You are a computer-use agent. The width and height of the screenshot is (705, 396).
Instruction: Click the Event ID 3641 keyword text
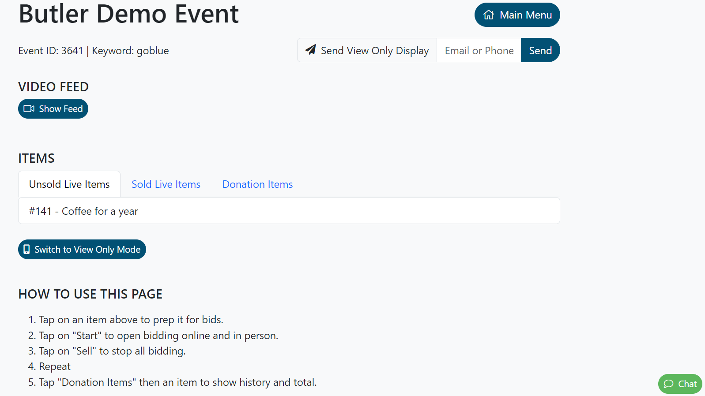point(94,51)
